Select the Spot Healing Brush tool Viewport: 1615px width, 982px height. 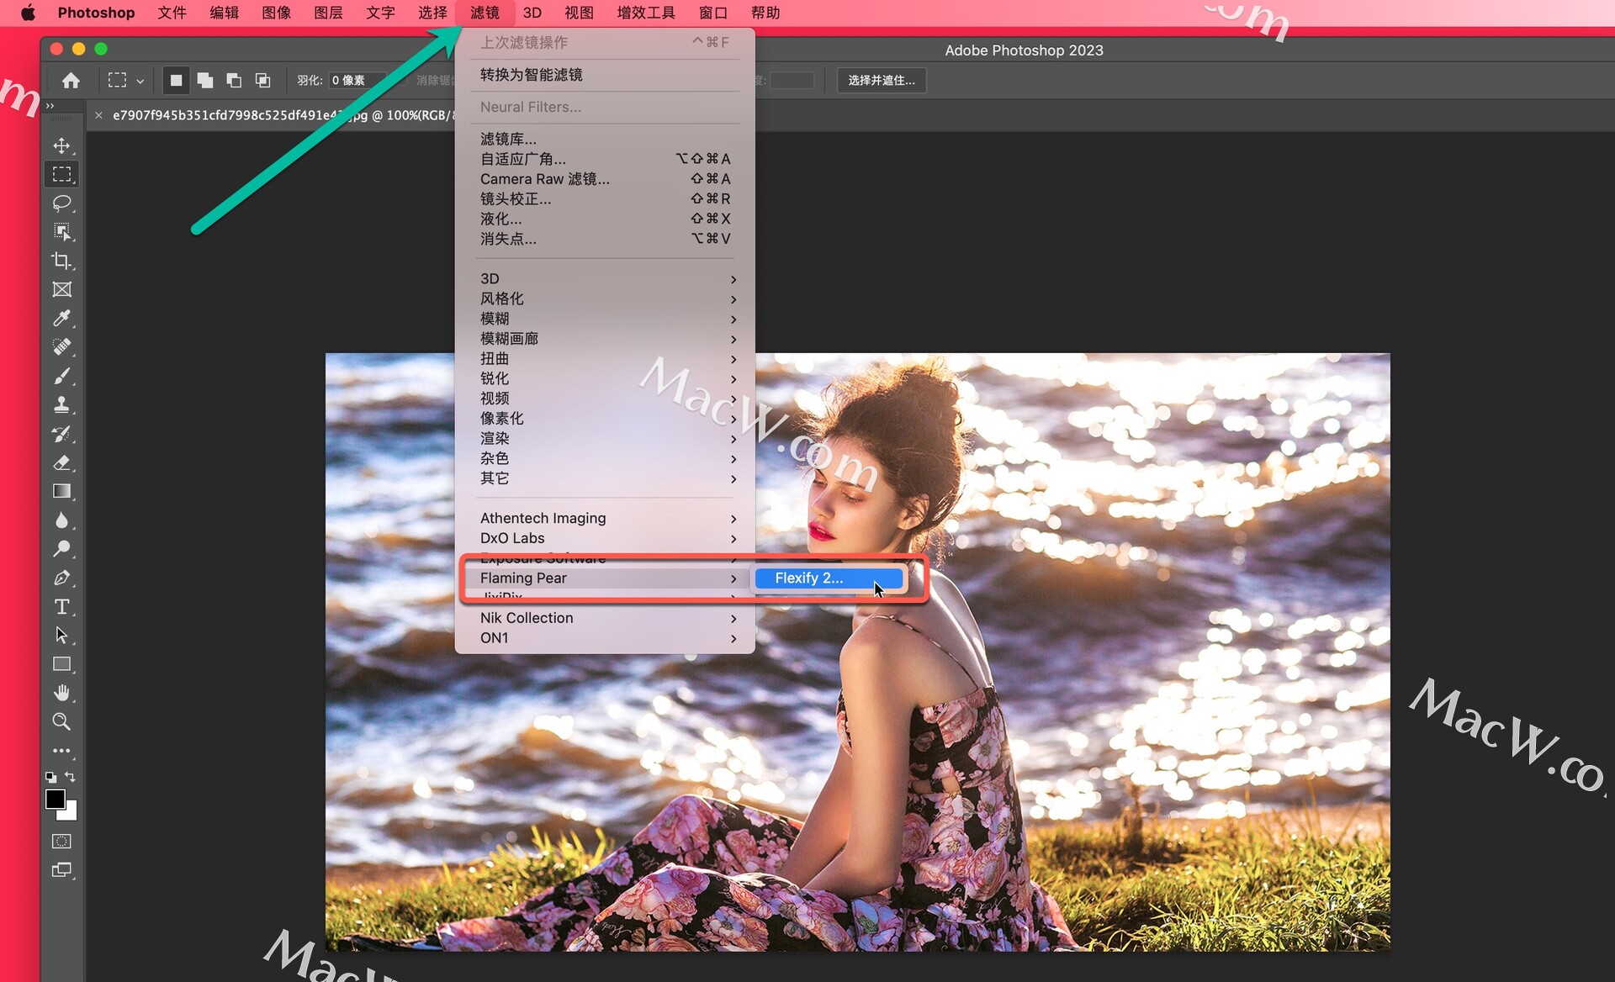pyautogui.click(x=62, y=346)
